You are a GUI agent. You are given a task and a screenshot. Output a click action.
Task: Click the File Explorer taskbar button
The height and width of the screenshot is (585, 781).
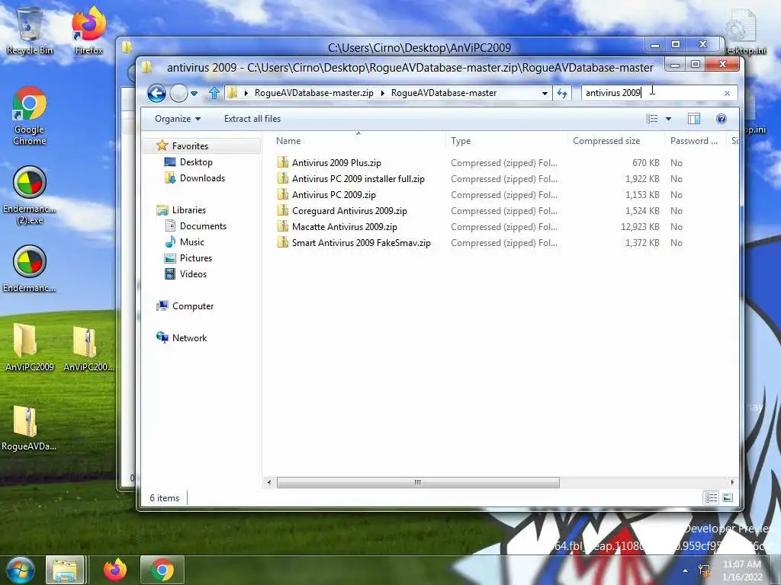[65, 570]
